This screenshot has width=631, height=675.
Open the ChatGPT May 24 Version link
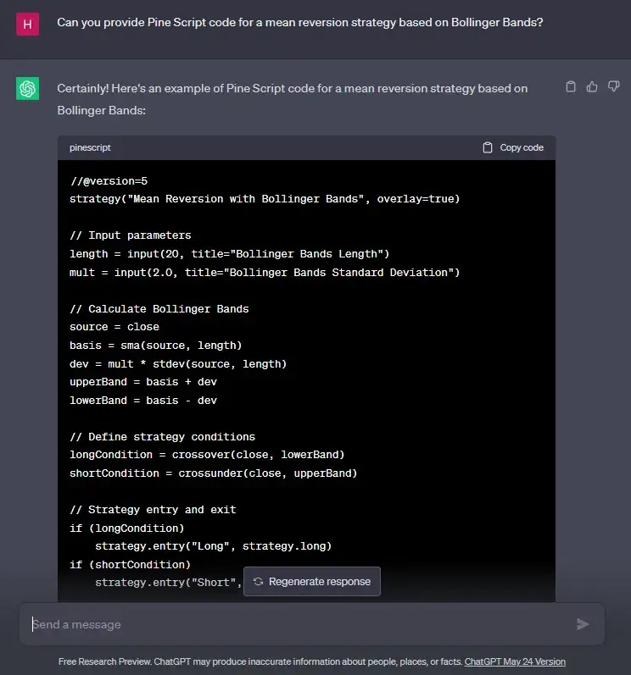515,661
